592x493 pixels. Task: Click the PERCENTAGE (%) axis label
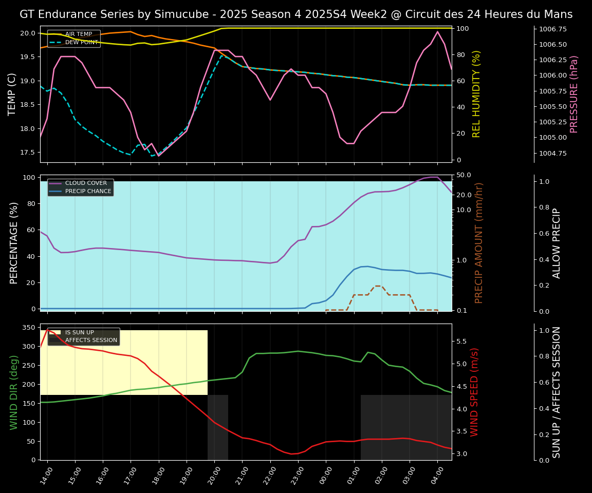(14, 243)
